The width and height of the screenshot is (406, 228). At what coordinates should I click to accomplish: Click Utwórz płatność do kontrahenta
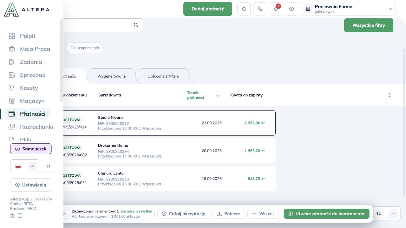(327, 214)
